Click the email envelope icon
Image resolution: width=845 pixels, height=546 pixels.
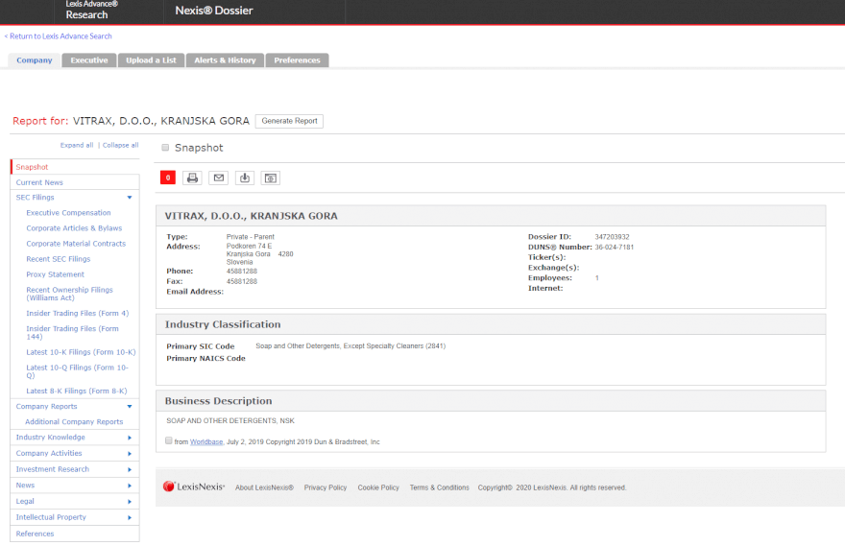pyautogui.click(x=218, y=178)
